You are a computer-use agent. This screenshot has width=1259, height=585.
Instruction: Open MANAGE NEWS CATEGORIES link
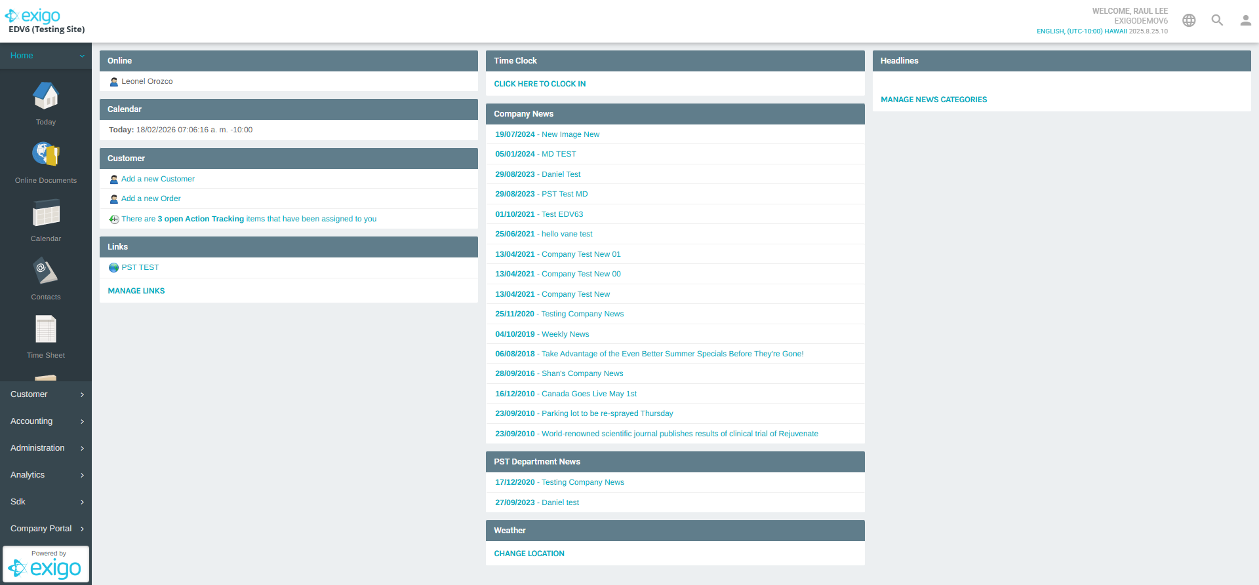coord(934,100)
